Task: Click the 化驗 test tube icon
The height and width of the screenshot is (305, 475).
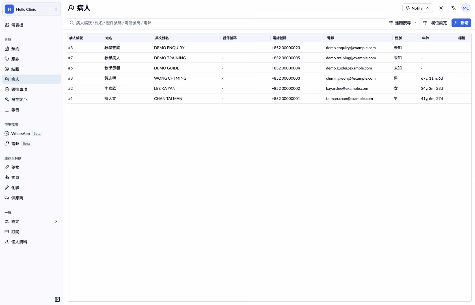Action: (7, 188)
